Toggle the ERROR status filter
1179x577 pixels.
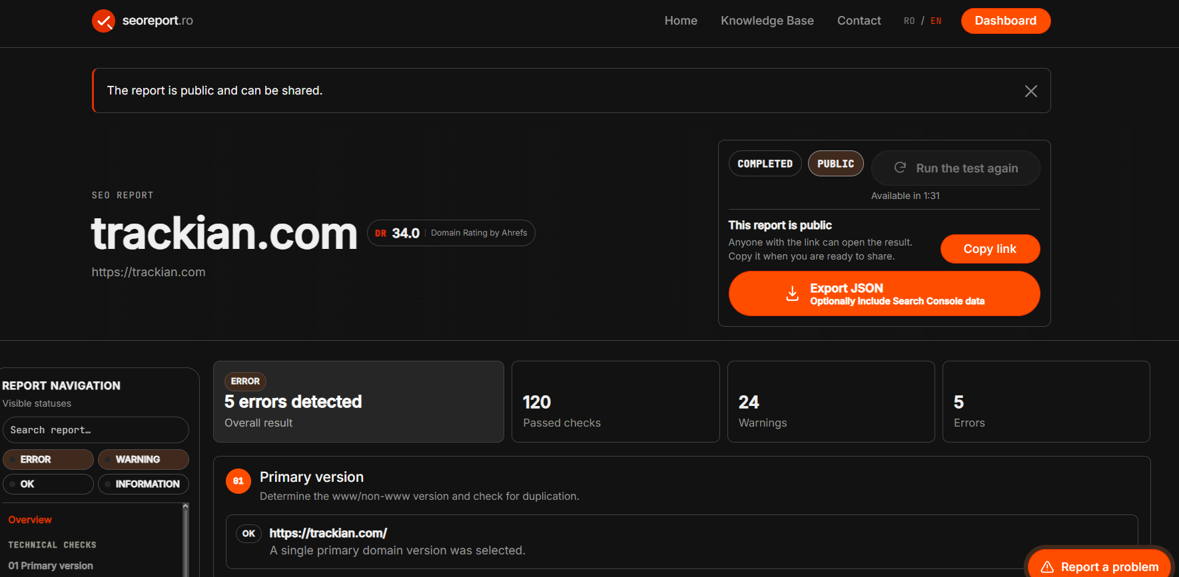[x=48, y=459]
